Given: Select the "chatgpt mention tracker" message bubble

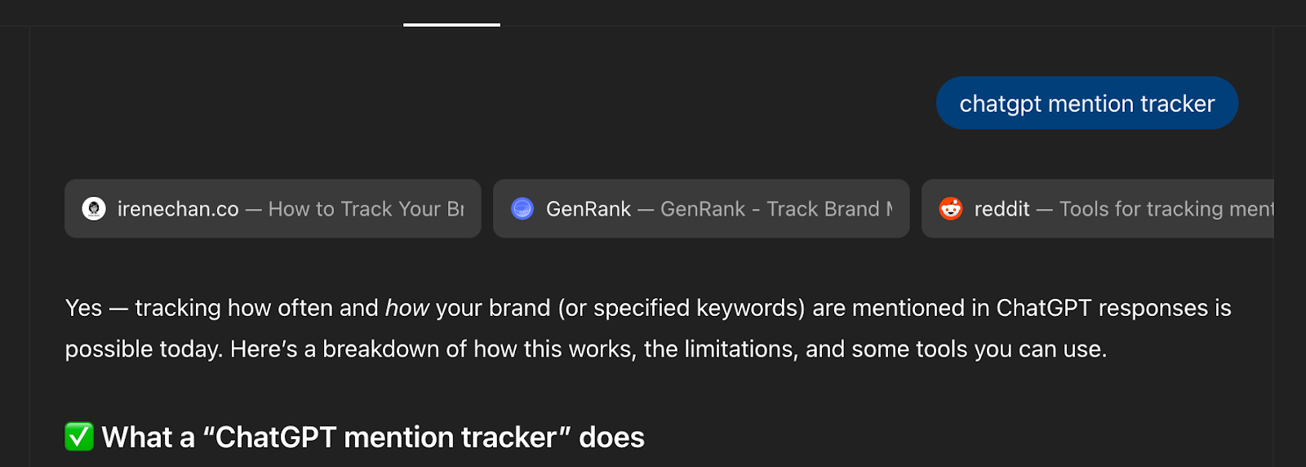Looking at the screenshot, I should [x=1086, y=104].
